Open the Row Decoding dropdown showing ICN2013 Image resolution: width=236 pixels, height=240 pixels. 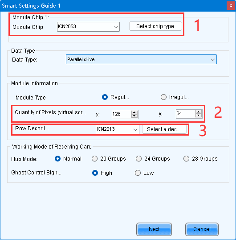(117, 129)
